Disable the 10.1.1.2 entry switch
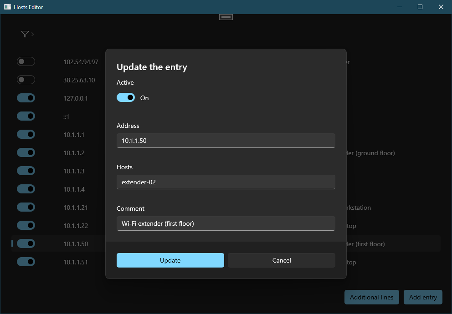 [x=26, y=152]
